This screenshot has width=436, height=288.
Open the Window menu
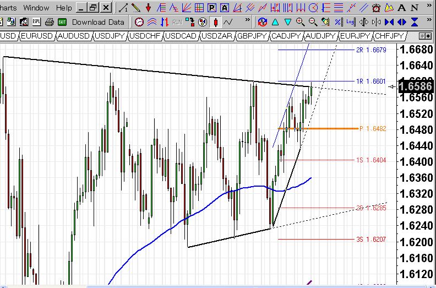36,8
